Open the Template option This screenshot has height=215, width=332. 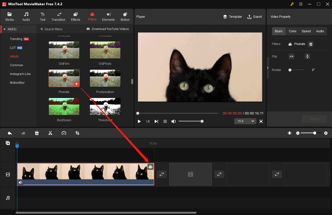[x=232, y=17]
